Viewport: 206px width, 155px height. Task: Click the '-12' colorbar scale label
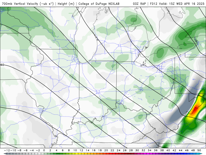(x=7, y=150)
